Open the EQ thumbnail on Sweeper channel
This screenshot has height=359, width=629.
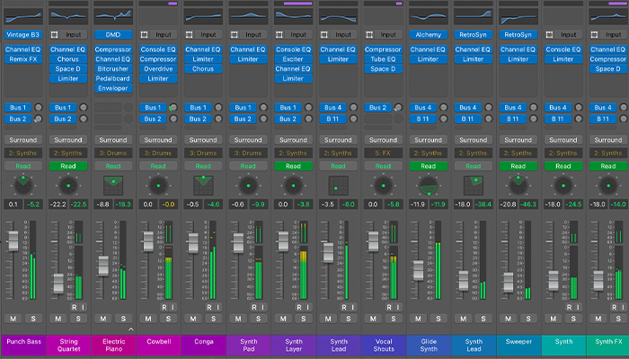point(518,17)
